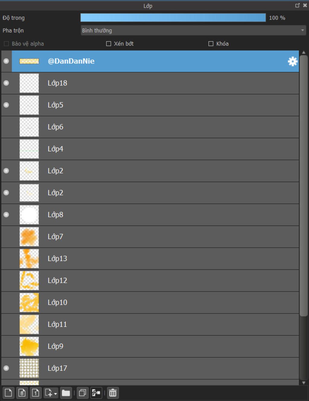The width and height of the screenshot is (309, 401).
Task: Click the Lớp8 layer thumbnail
Action: 29,215
